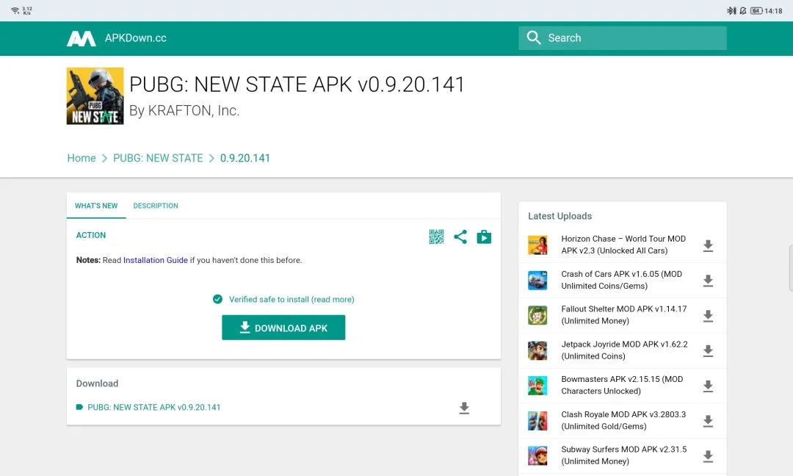The height and width of the screenshot is (476, 793).
Task: Click Verified safe to install link
Action: point(292,300)
